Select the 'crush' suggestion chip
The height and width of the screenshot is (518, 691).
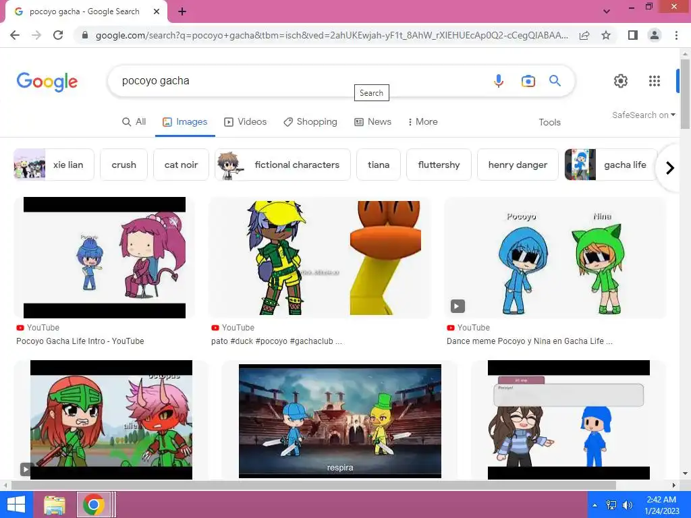coord(124,165)
